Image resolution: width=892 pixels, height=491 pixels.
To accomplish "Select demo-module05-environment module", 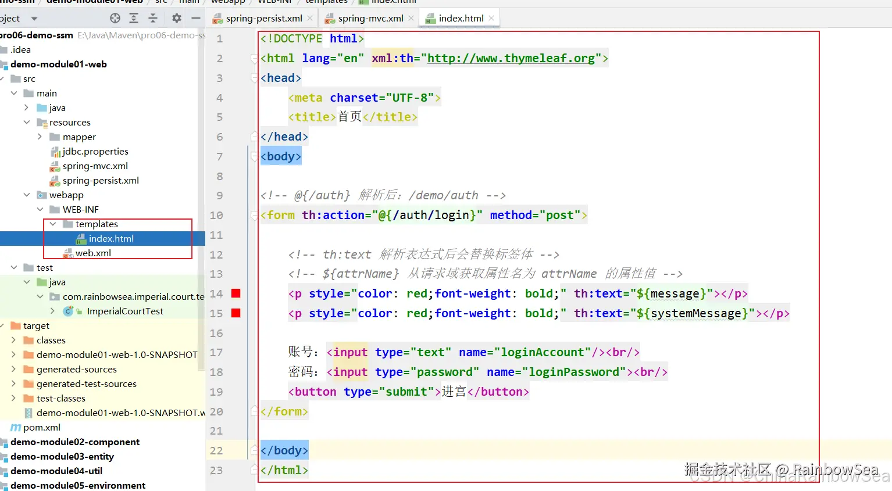I will (78, 485).
